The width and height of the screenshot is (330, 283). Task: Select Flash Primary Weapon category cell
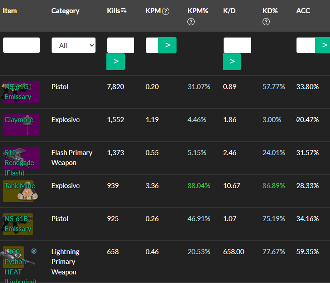pyautogui.click(x=72, y=158)
